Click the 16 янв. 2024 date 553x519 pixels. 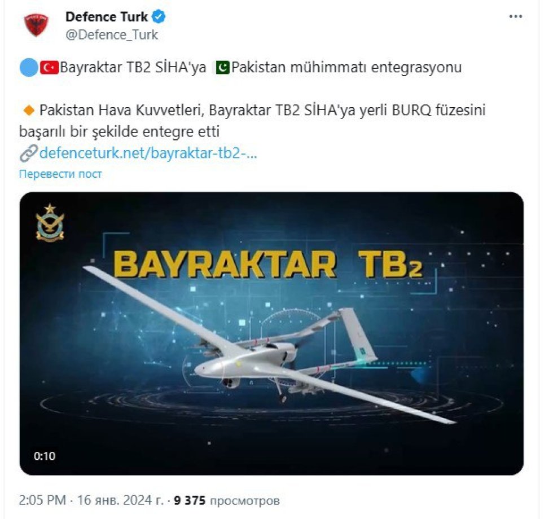coord(120,500)
